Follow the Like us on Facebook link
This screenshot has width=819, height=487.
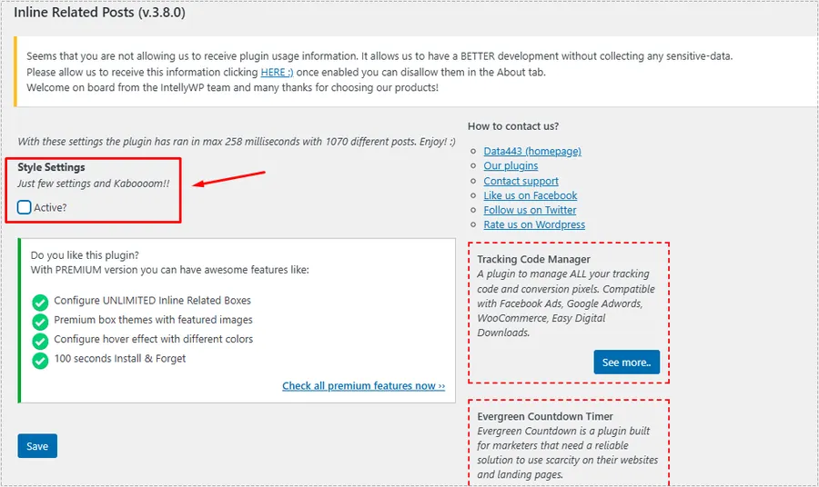(531, 195)
